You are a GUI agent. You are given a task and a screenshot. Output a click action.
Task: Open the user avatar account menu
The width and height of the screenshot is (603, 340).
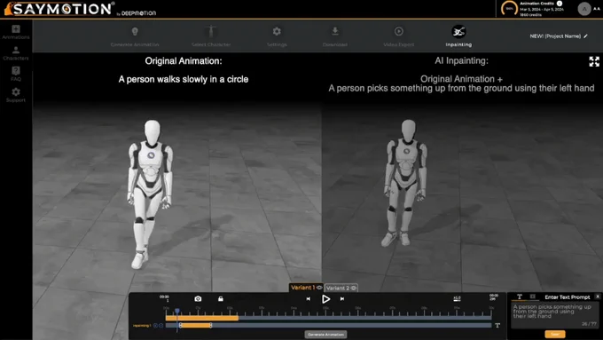(x=584, y=9)
